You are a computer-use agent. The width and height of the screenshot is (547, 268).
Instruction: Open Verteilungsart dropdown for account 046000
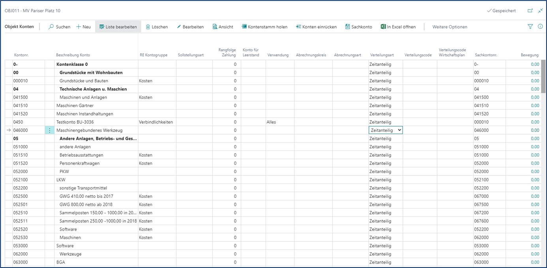(x=399, y=130)
